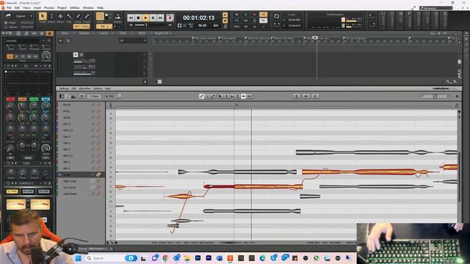Open Melodyne's Algorithm menu
The width and height of the screenshot is (470, 264).
(84, 89)
